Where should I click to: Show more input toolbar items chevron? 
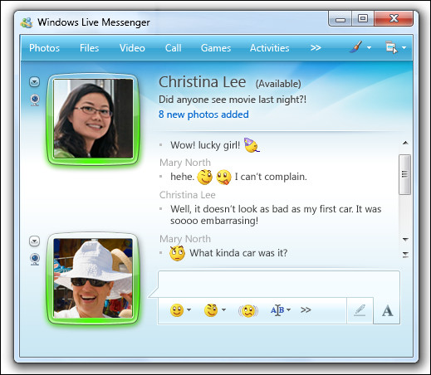point(306,309)
